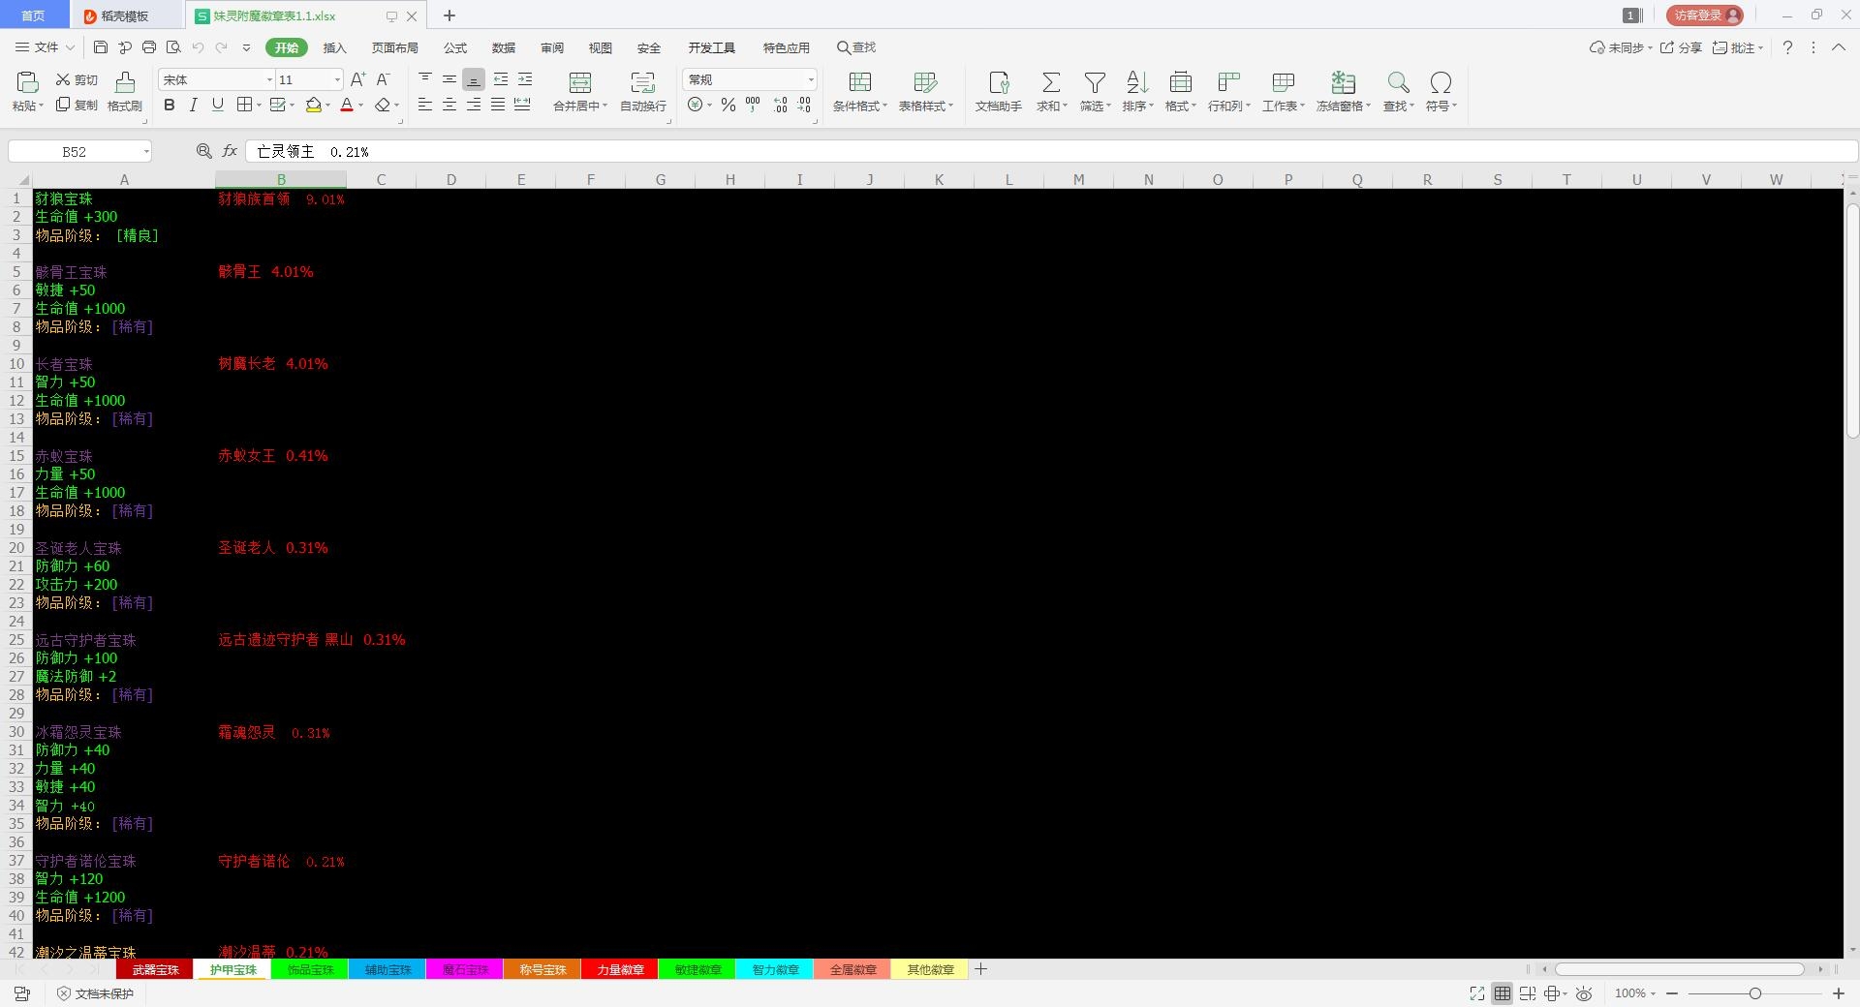Toggle eye protection mode icon
The width and height of the screenshot is (1860, 1007).
tap(1584, 993)
